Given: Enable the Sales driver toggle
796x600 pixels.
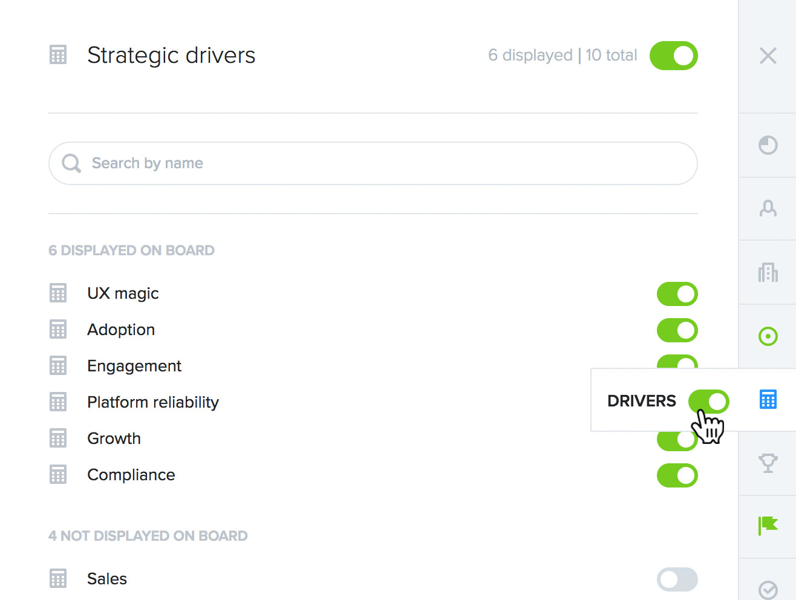Looking at the screenshot, I should 677,579.
